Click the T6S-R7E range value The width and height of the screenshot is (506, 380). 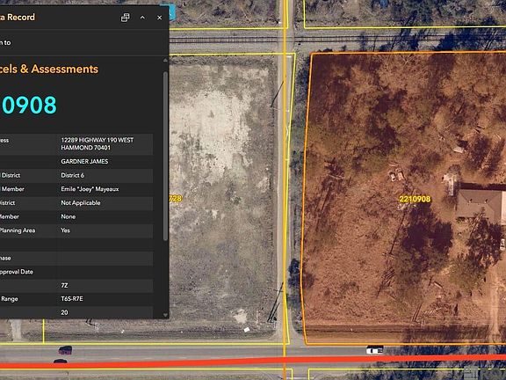pyautogui.click(x=72, y=298)
